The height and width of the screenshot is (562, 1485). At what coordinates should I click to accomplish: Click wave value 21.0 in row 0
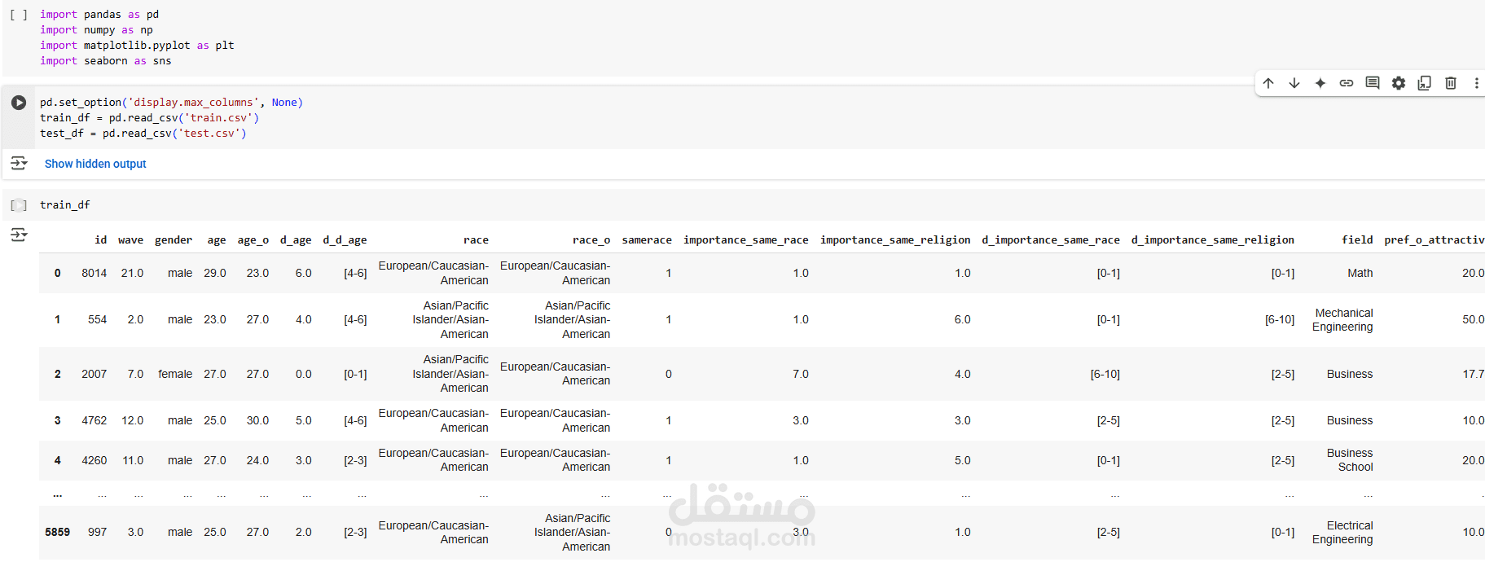click(x=133, y=273)
